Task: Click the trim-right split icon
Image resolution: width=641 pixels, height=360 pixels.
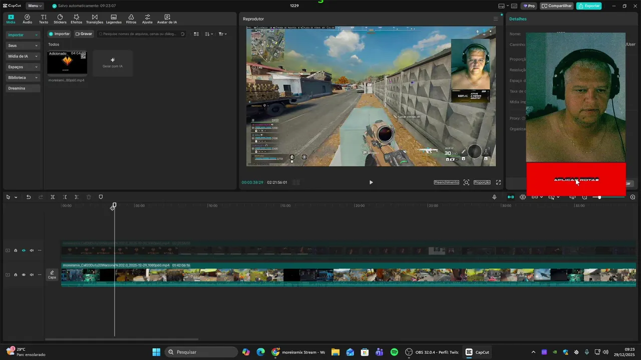Action: coord(77,197)
